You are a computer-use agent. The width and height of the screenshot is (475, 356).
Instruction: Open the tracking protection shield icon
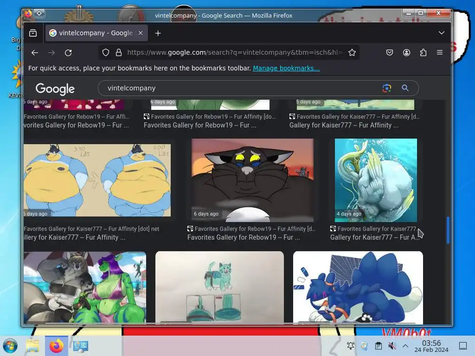tap(105, 53)
